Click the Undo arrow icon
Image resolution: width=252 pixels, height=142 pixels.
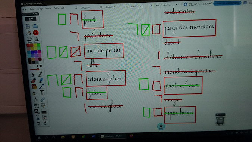tap(38, 123)
